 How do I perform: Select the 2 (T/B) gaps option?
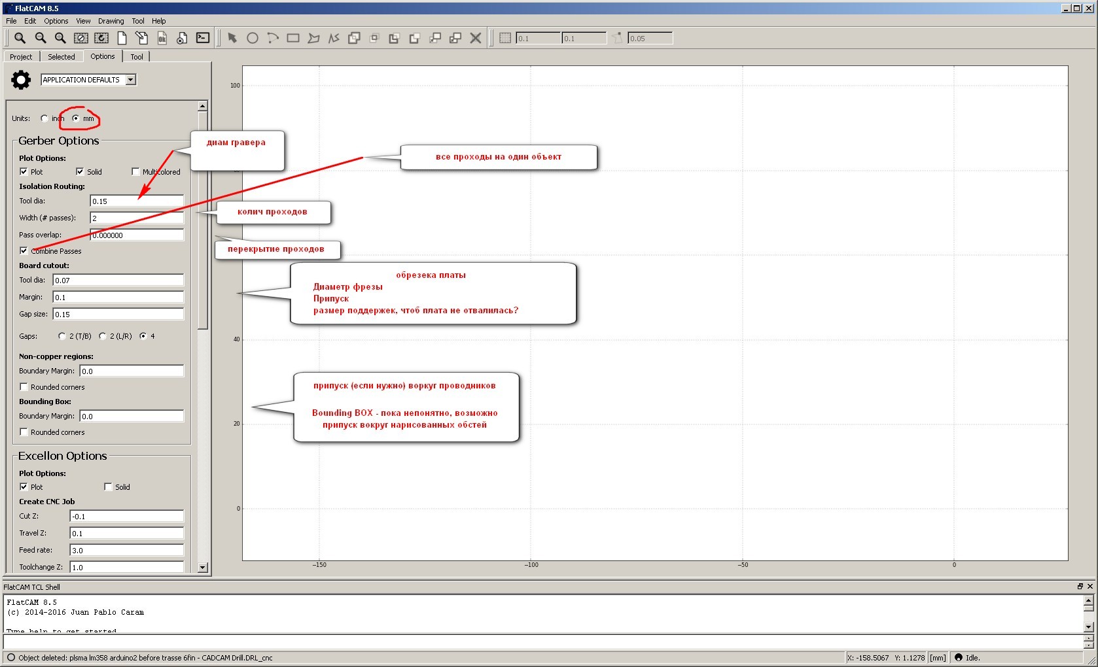click(62, 336)
